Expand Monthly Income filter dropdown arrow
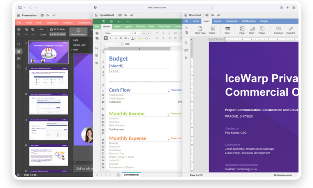Image resolution: width=313 pixels, height=188 pixels. (169, 115)
